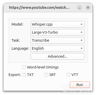Enable Word-level timings checkbox

(x=24, y=67)
